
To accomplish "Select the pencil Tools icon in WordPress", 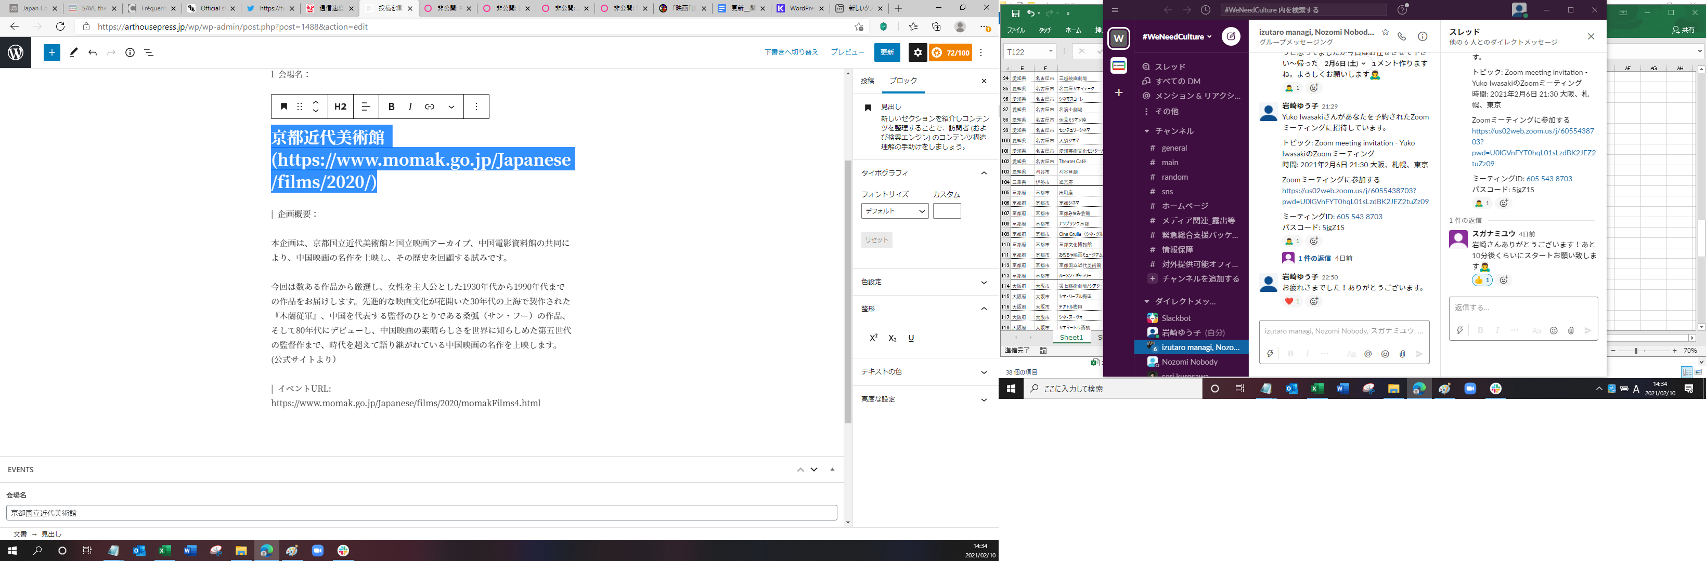I will tap(73, 52).
